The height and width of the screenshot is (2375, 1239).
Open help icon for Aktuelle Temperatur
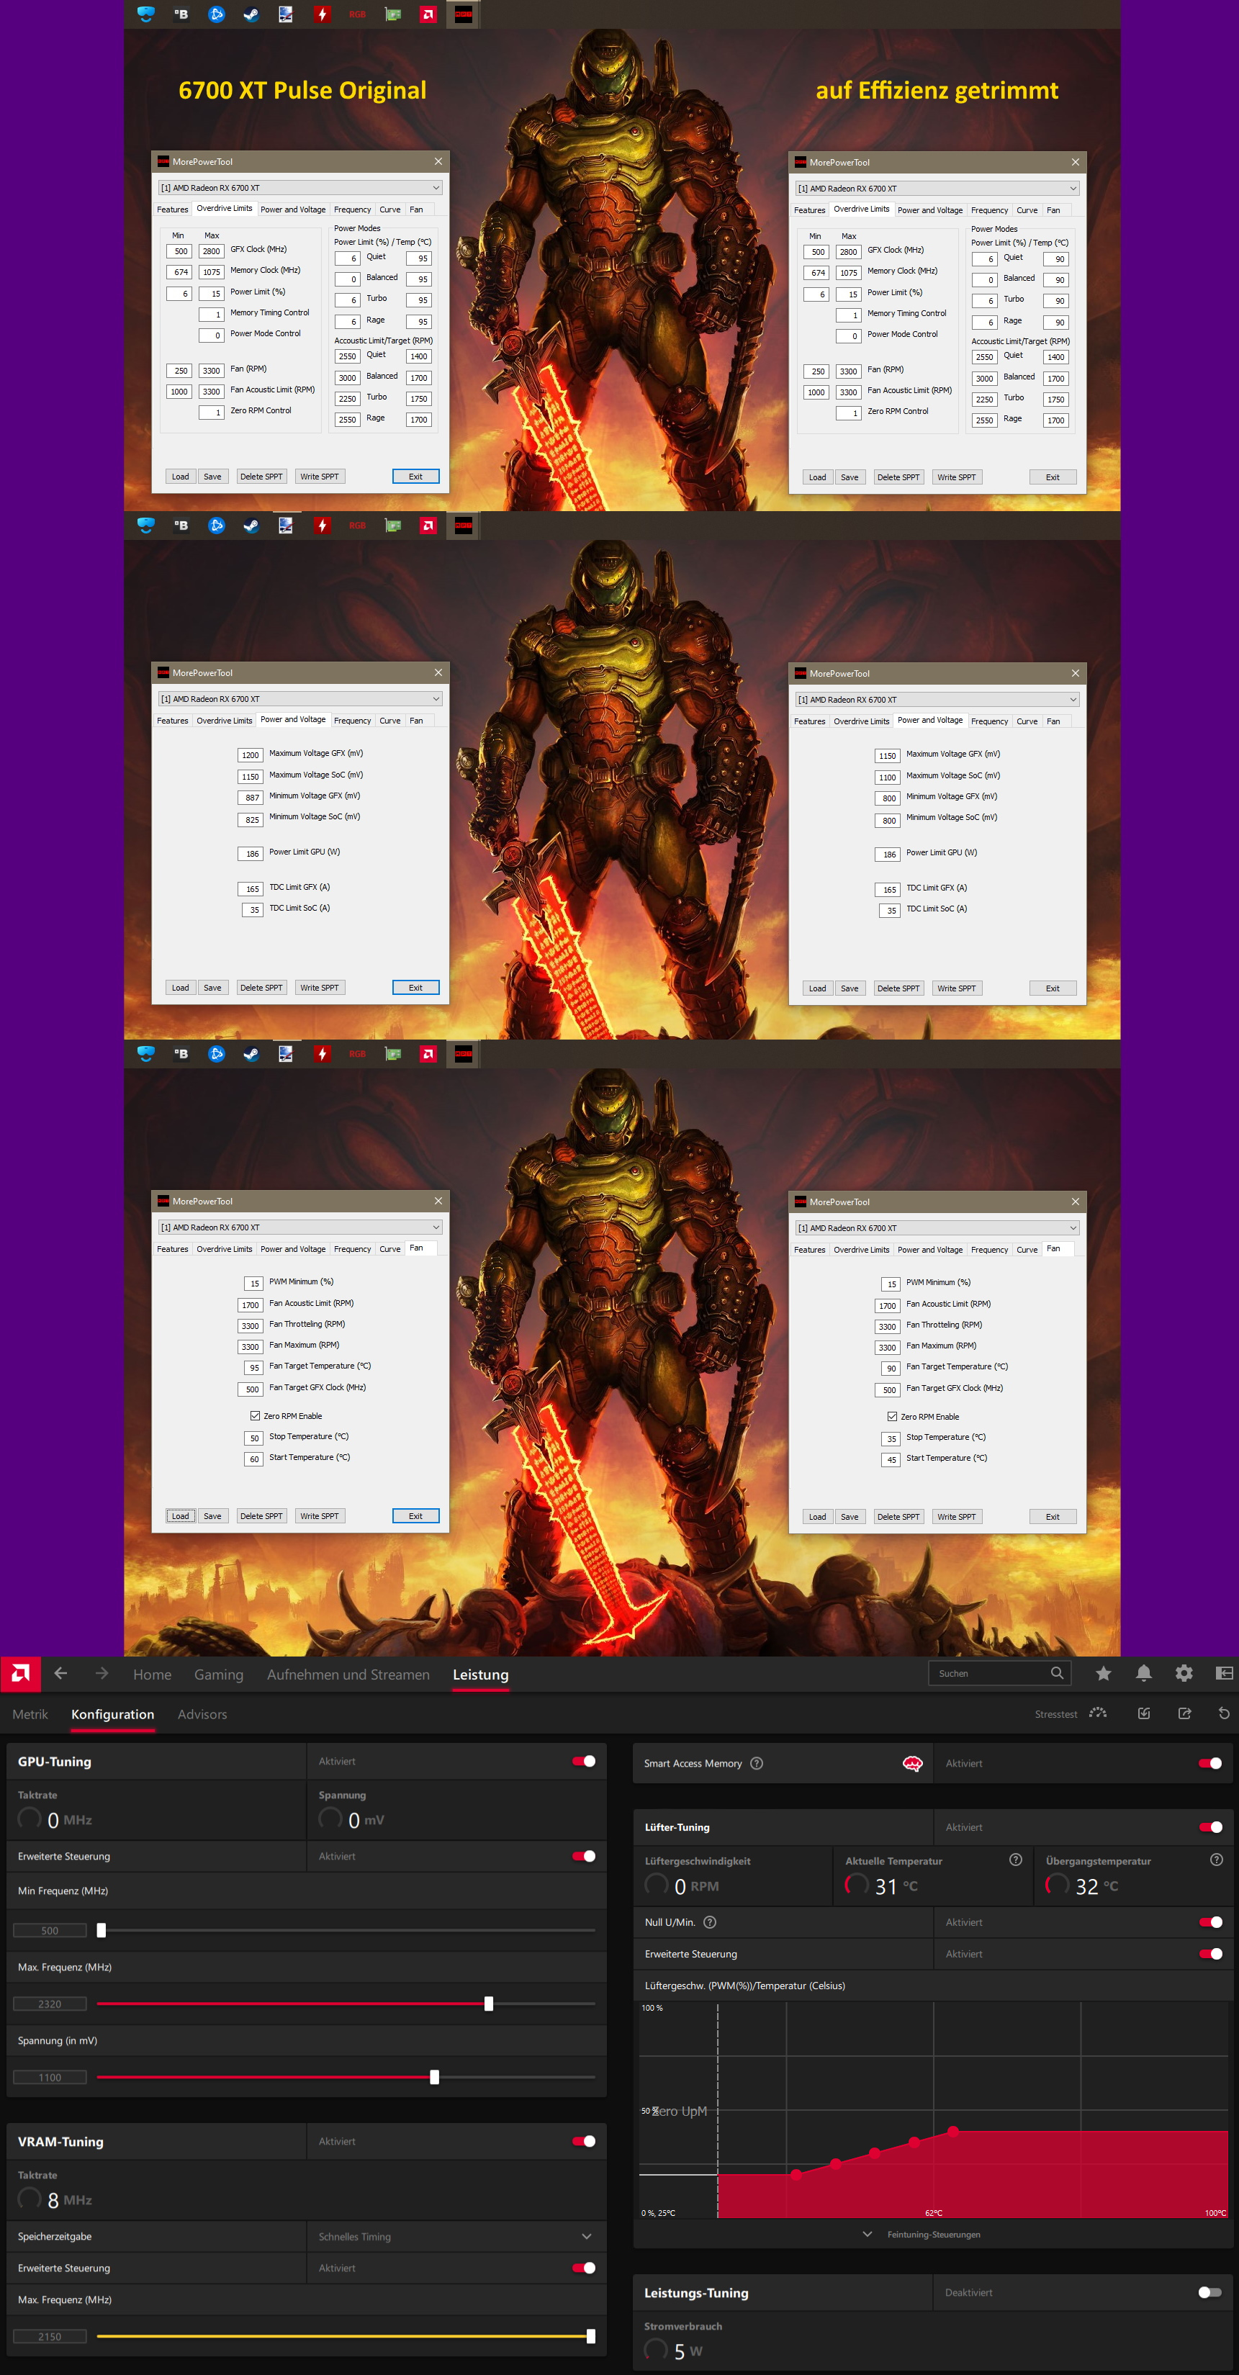point(1016,1860)
